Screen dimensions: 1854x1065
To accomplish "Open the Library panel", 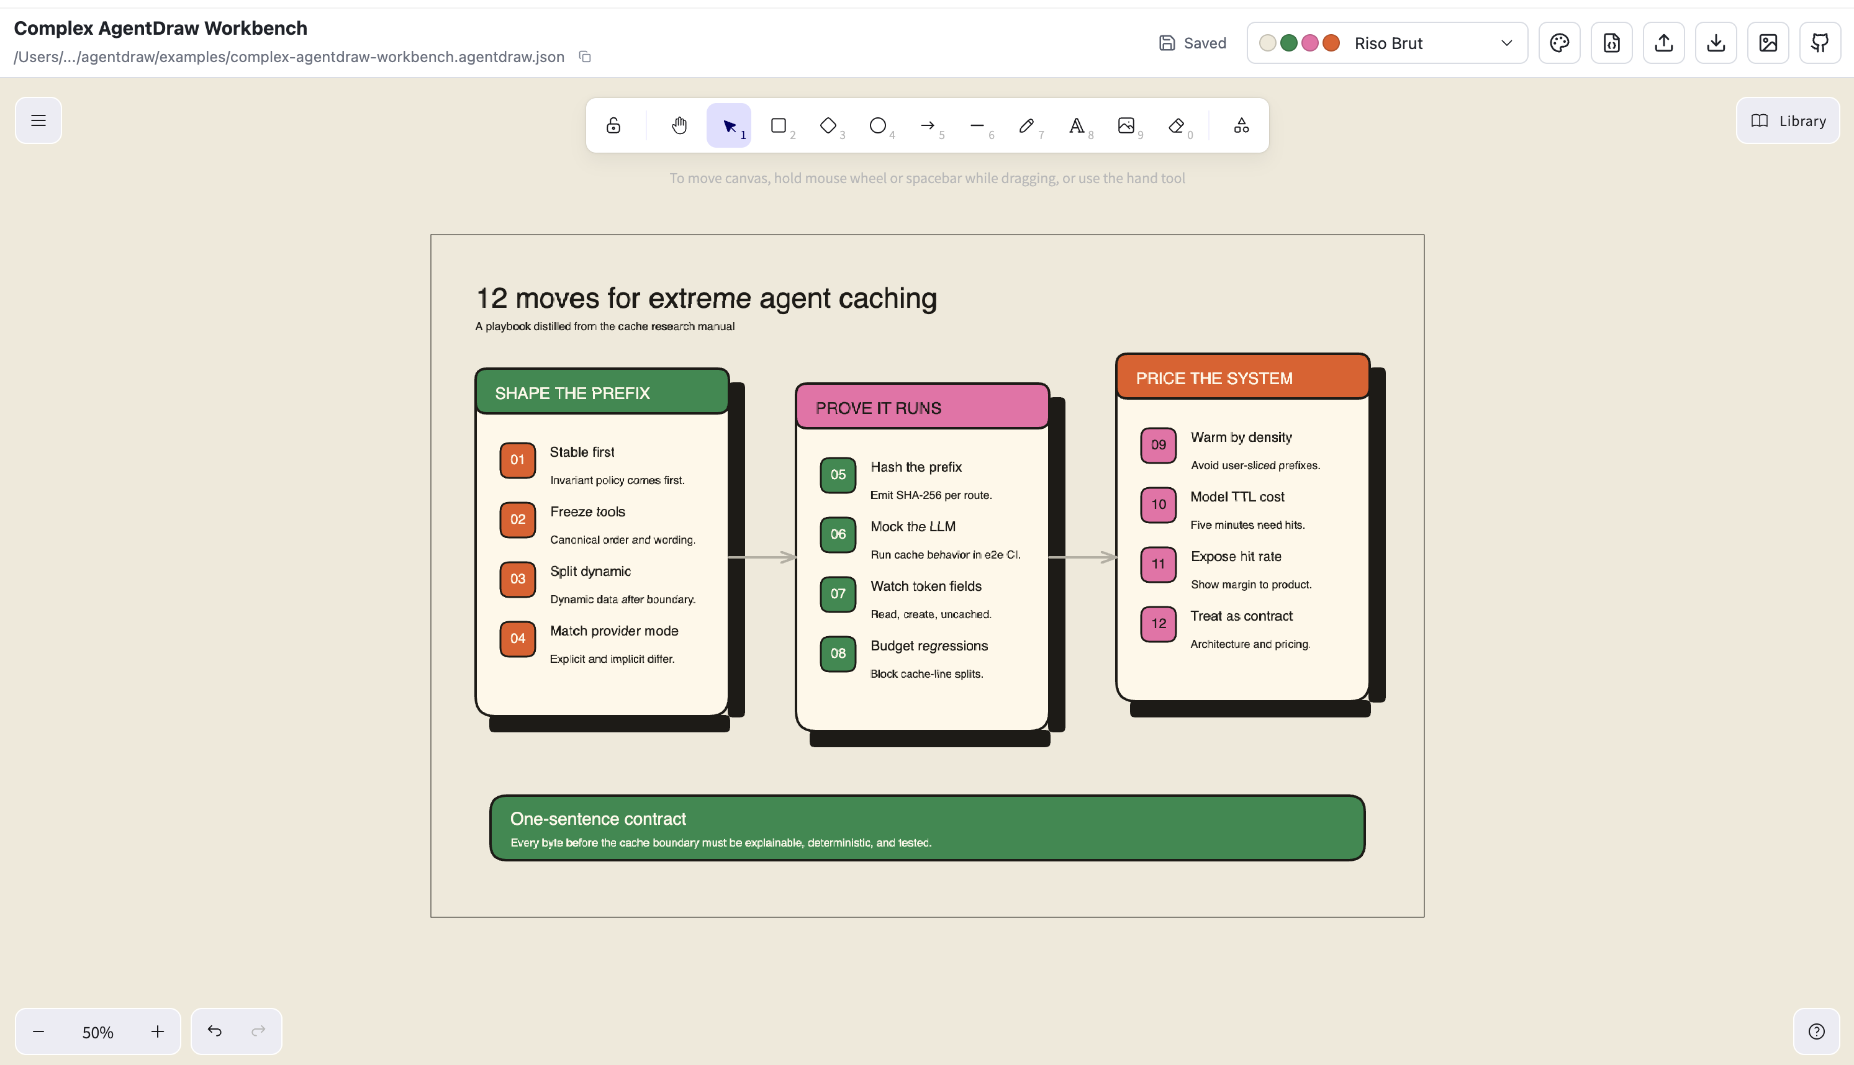I will [x=1788, y=120].
